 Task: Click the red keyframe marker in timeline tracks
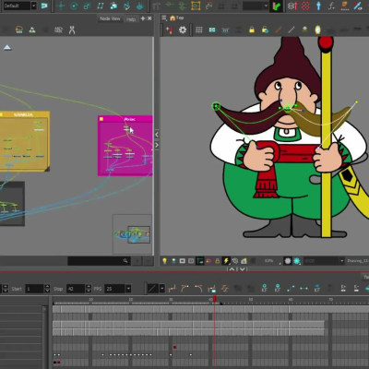174,347
